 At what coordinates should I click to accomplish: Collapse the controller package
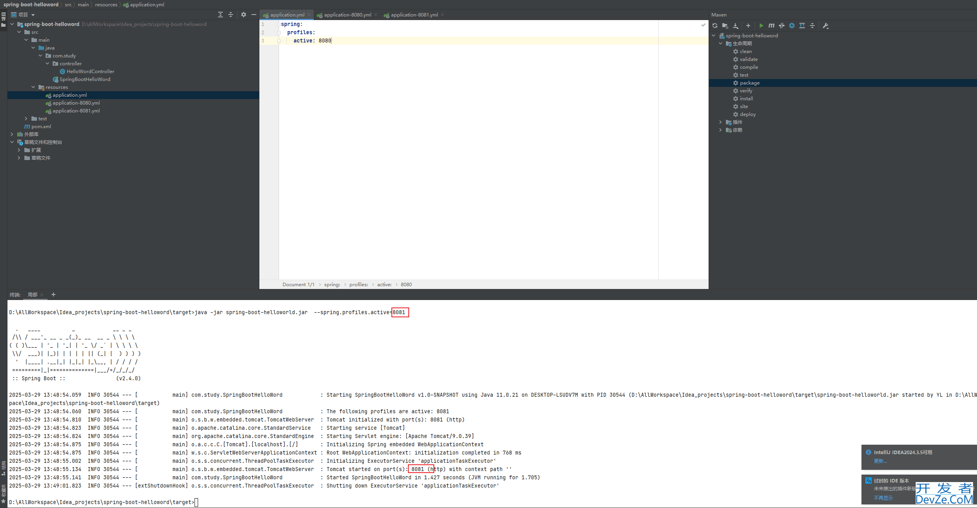[48, 63]
